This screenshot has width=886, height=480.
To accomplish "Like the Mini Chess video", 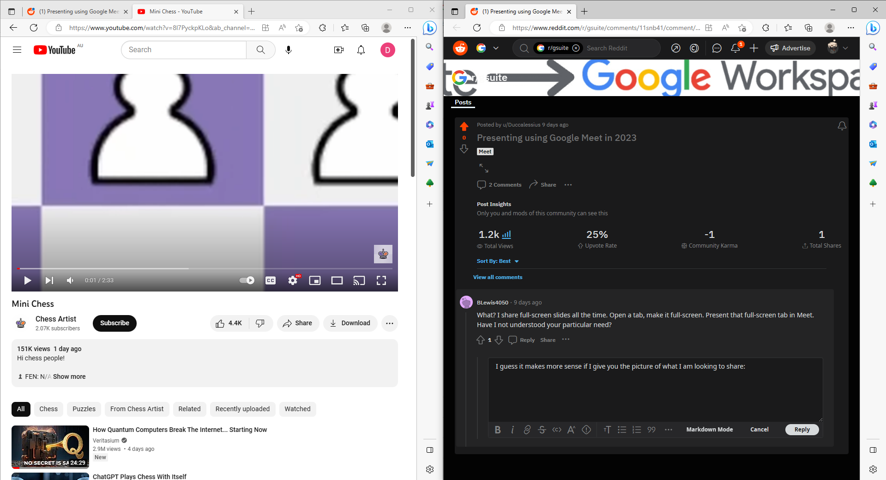I will pos(229,323).
